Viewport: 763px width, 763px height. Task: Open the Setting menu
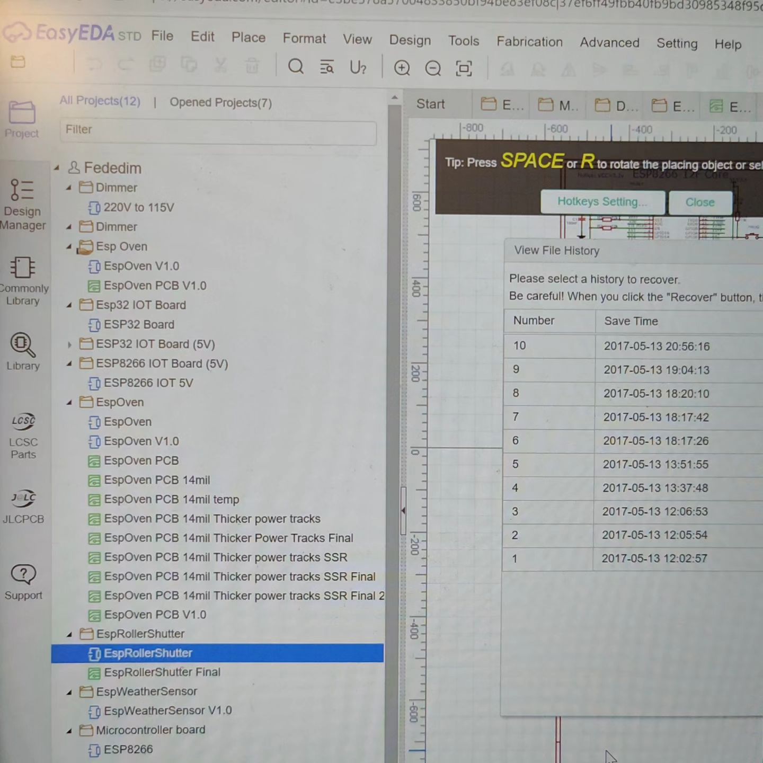(677, 43)
